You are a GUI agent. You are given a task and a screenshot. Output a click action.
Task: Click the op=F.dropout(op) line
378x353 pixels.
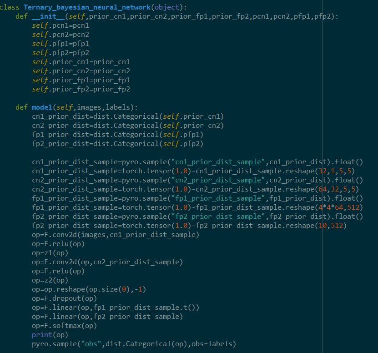point(65,298)
